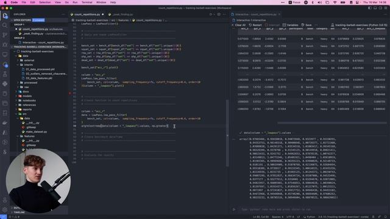Open the Python icon in activity bar
Viewport: 390px width, 219px height.
pos(5,84)
